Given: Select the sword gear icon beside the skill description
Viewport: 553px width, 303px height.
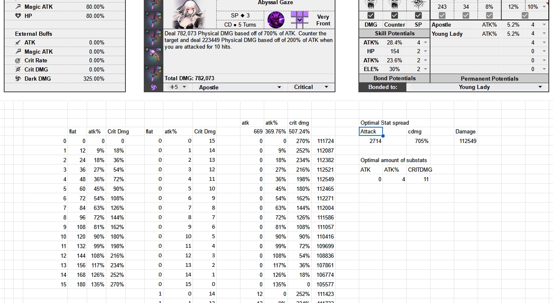Looking at the screenshot, I should point(153,37).
